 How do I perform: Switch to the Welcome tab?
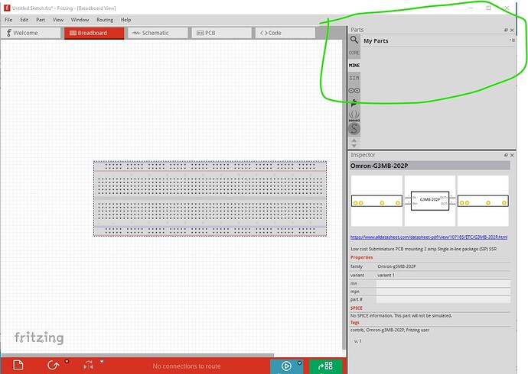click(x=31, y=33)
